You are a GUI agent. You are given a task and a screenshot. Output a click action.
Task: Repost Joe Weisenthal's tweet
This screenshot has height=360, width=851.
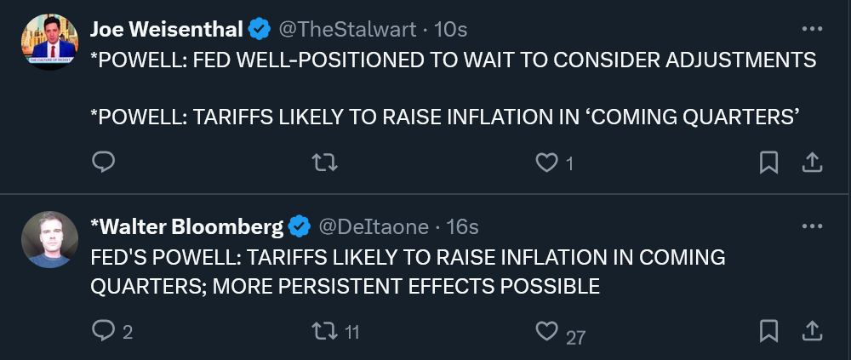click(x=325, y=163)
